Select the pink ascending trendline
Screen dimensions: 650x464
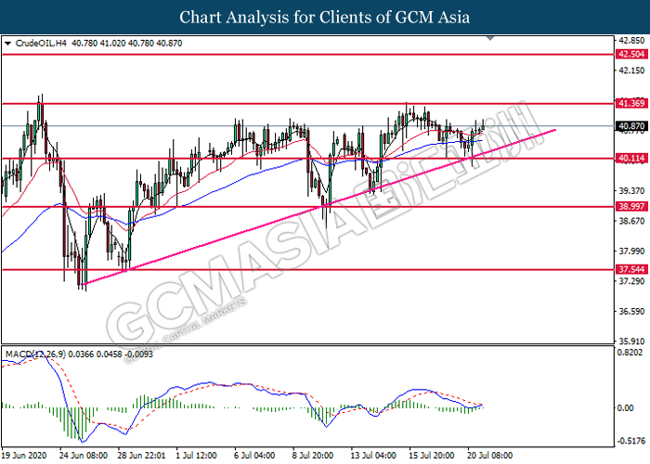319,207
